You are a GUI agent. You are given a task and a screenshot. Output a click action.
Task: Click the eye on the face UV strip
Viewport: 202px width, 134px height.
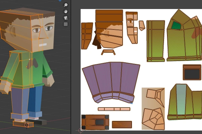[130, 21]
